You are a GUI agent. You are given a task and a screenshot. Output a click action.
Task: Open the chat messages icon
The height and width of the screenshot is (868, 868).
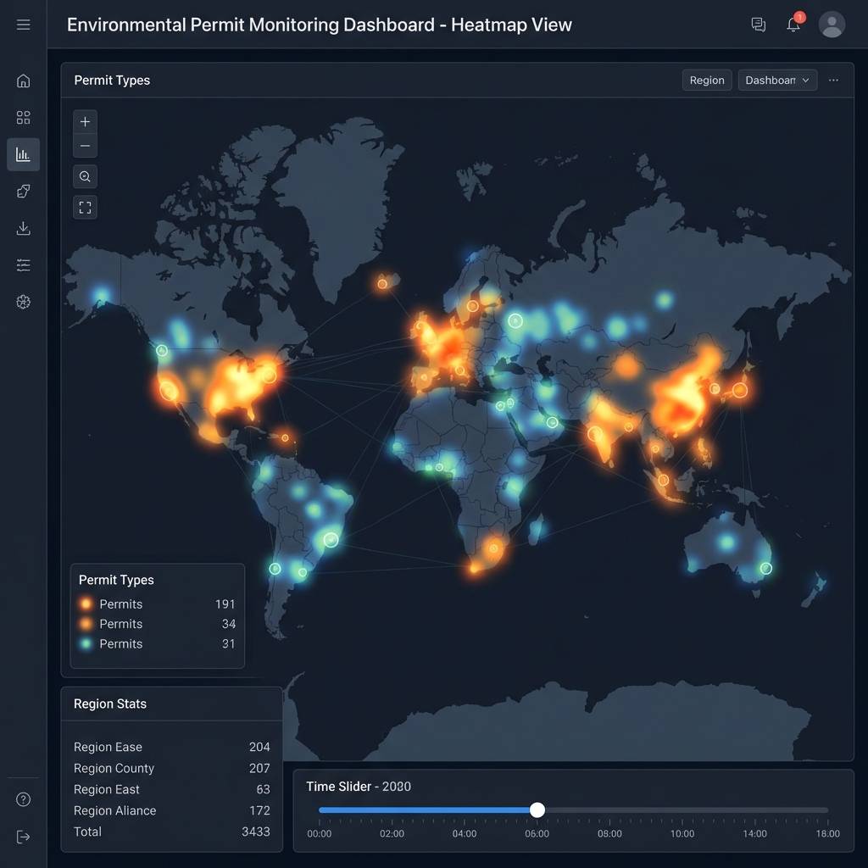click(759, 25)
